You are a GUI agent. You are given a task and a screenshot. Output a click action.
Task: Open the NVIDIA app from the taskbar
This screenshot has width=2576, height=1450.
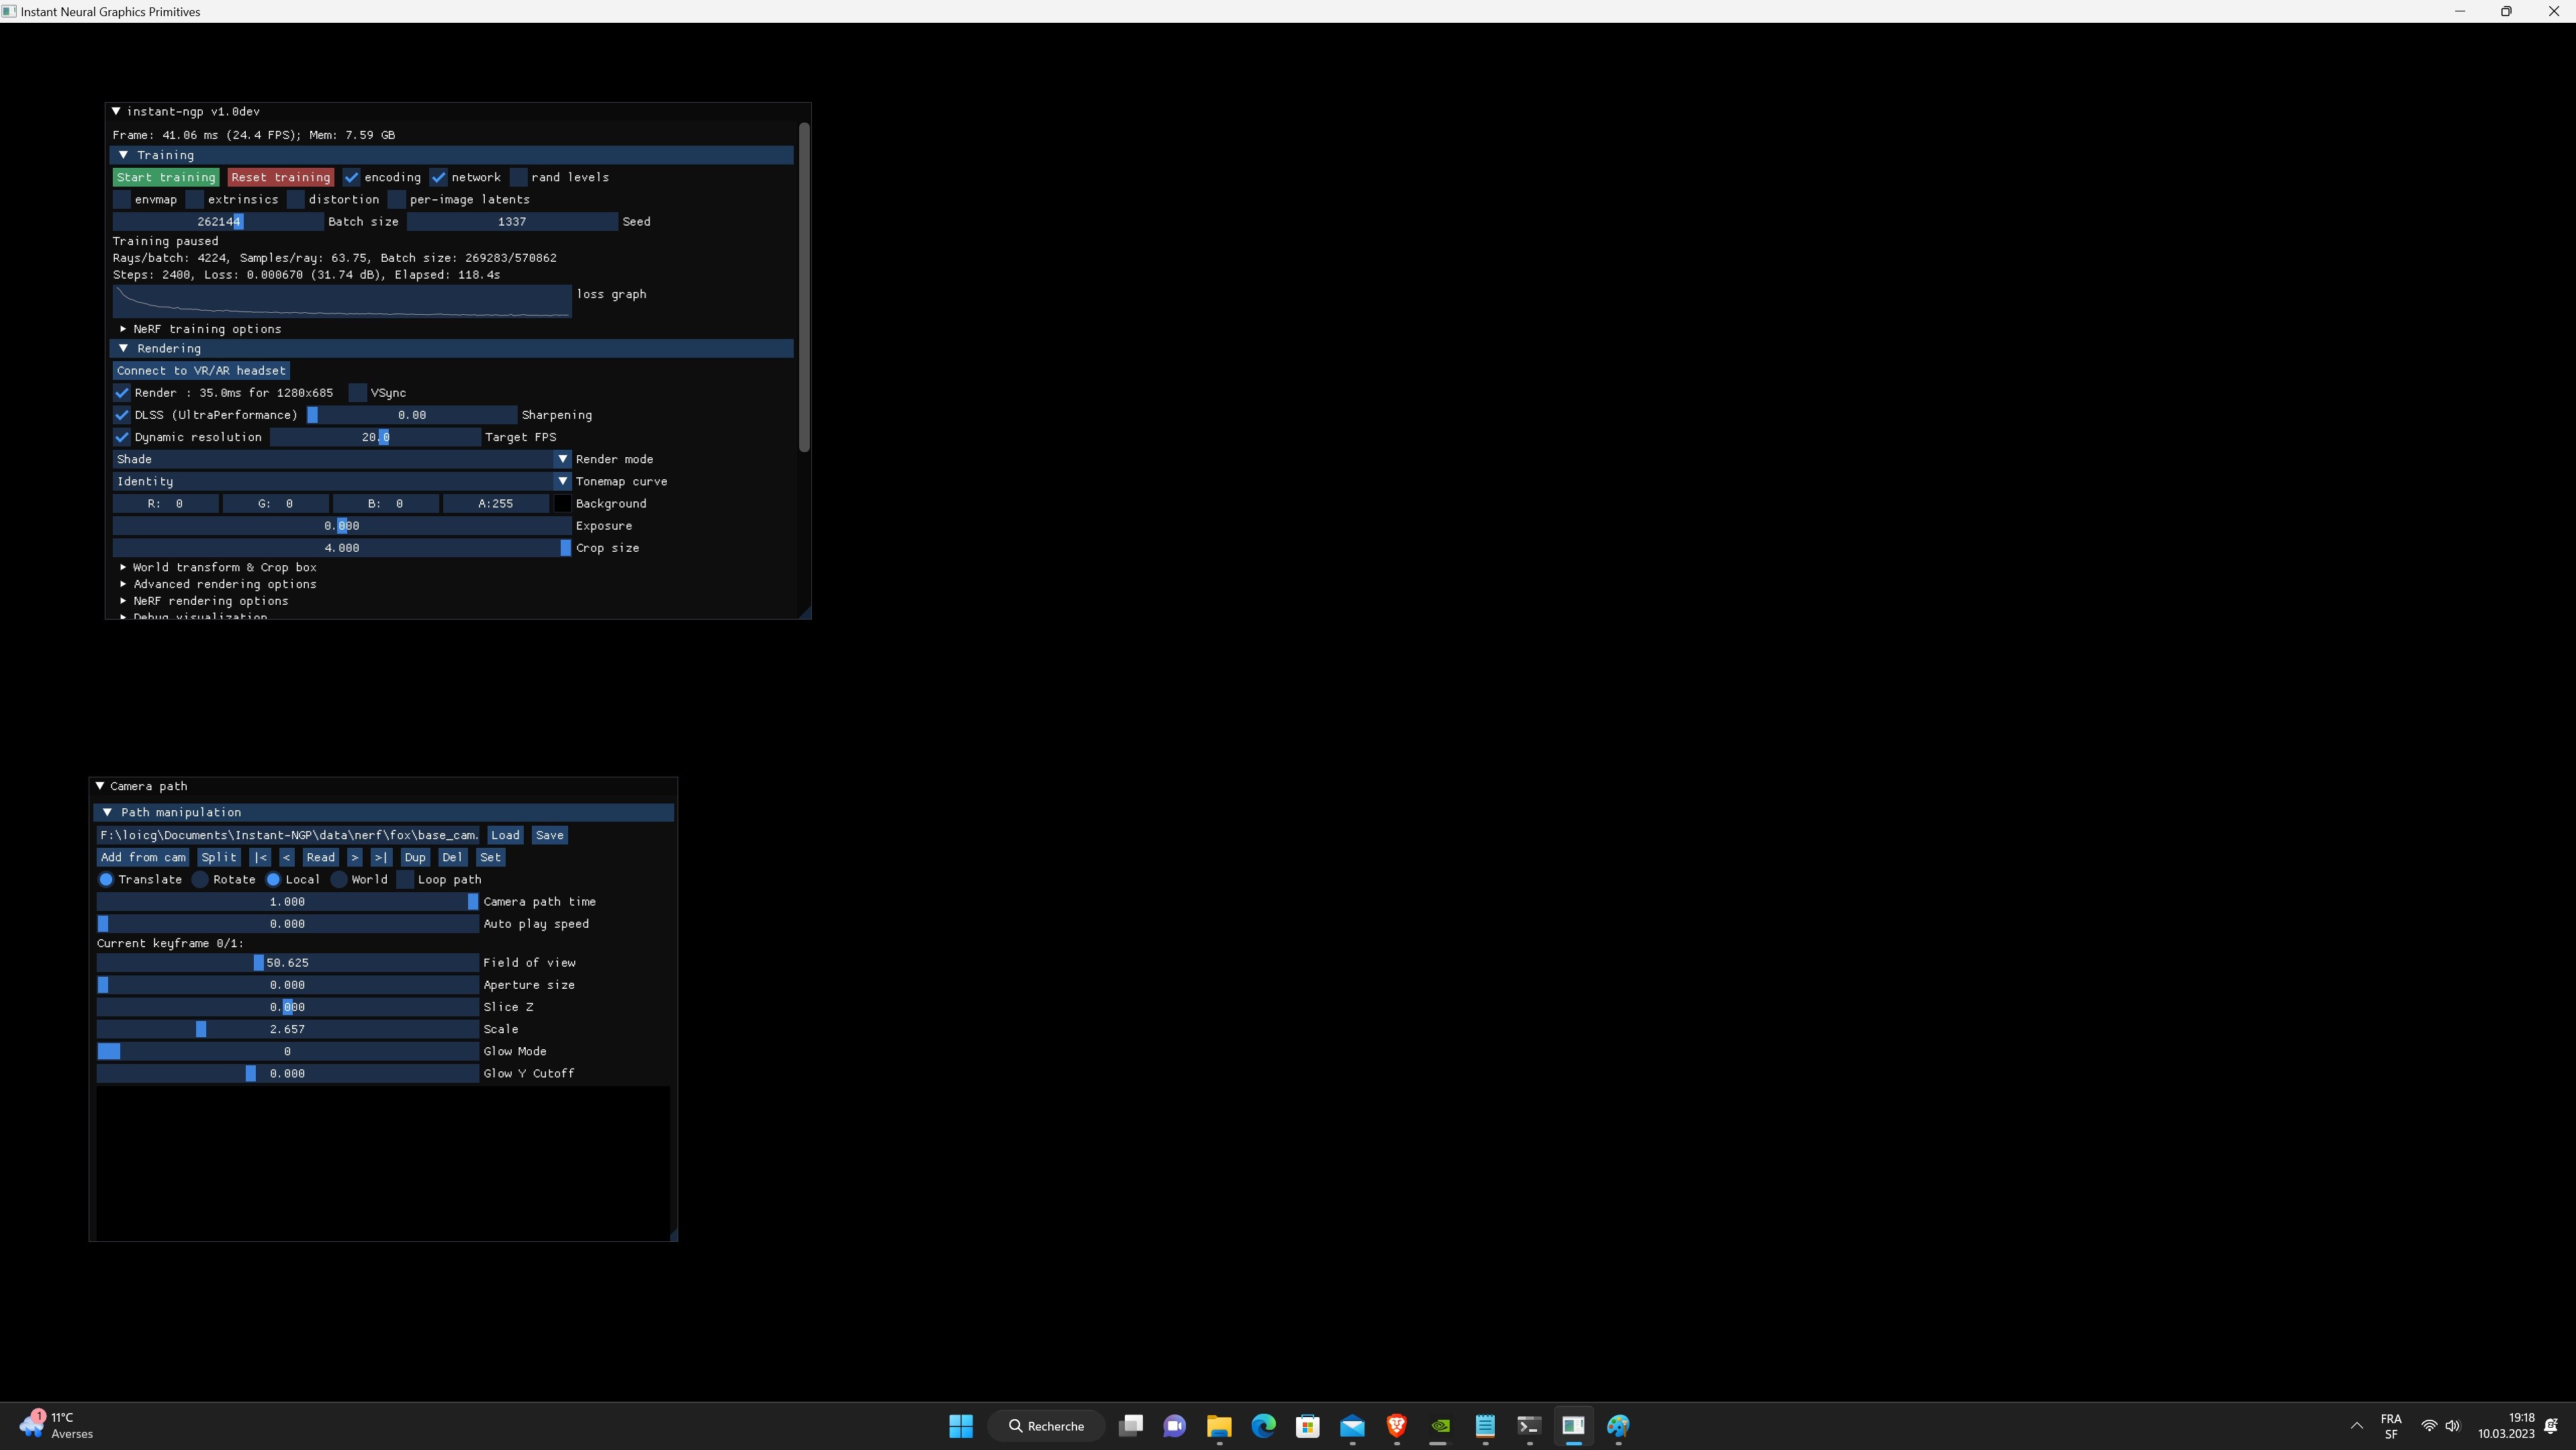tap(1439, 1426)
